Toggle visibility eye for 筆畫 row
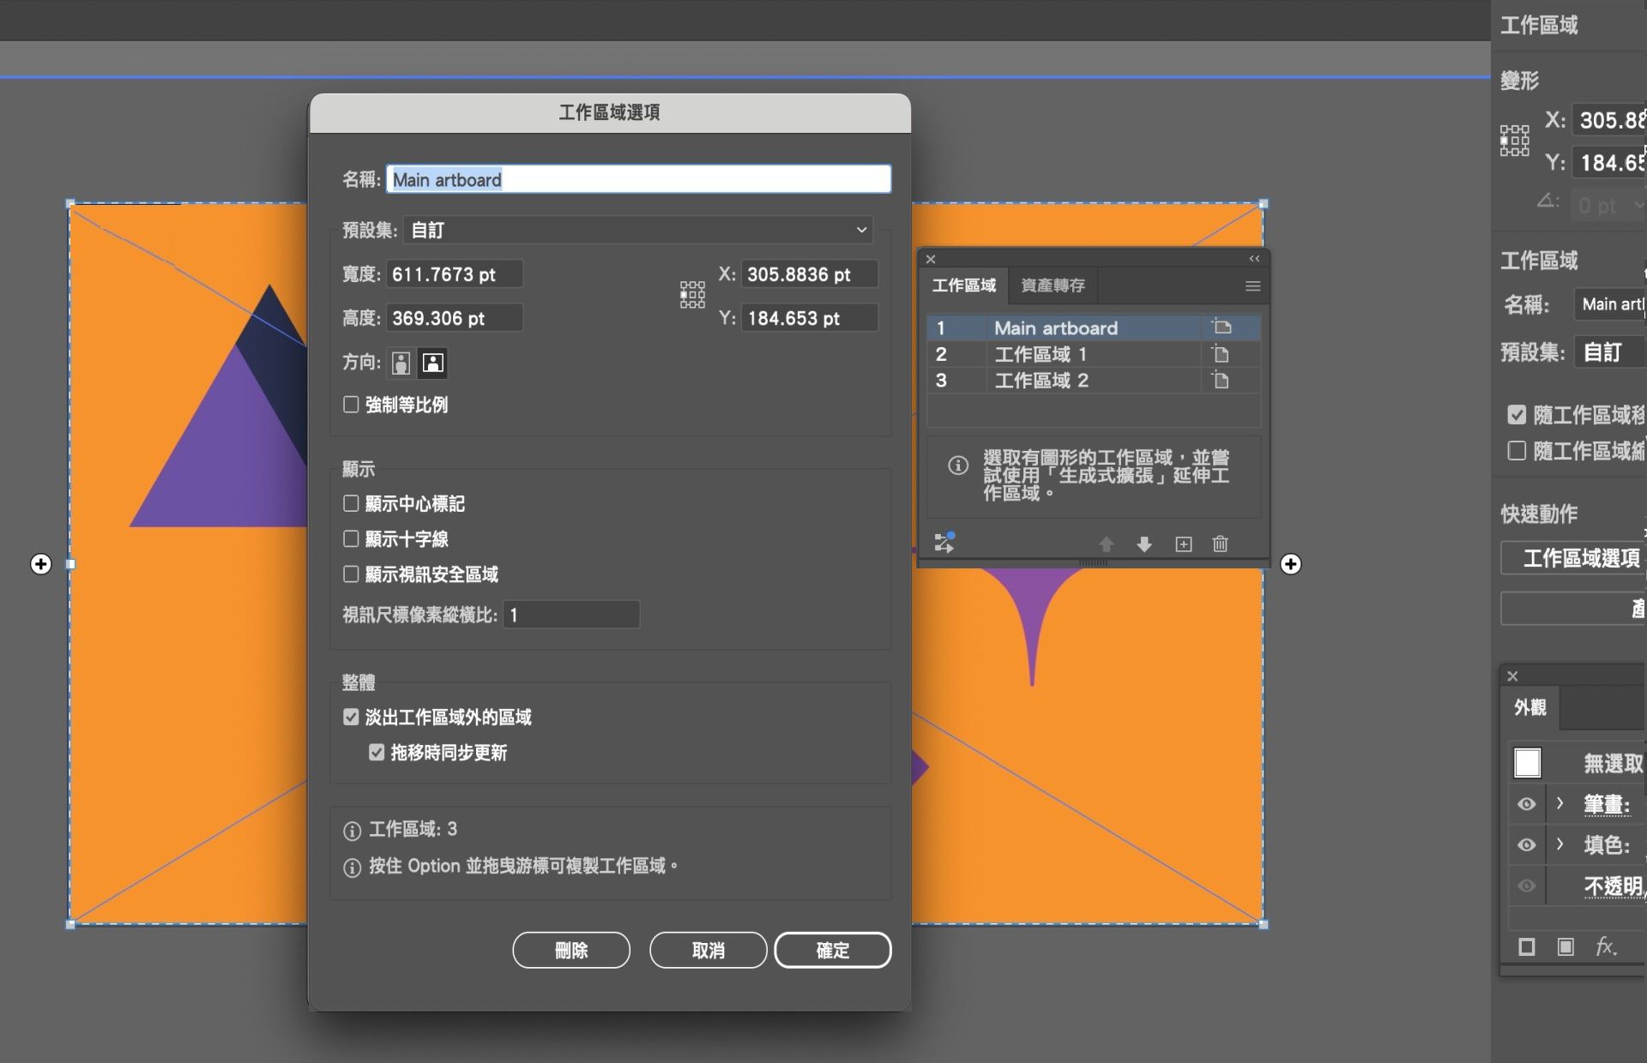The image size is (1647, 1063). (1526, 804)
